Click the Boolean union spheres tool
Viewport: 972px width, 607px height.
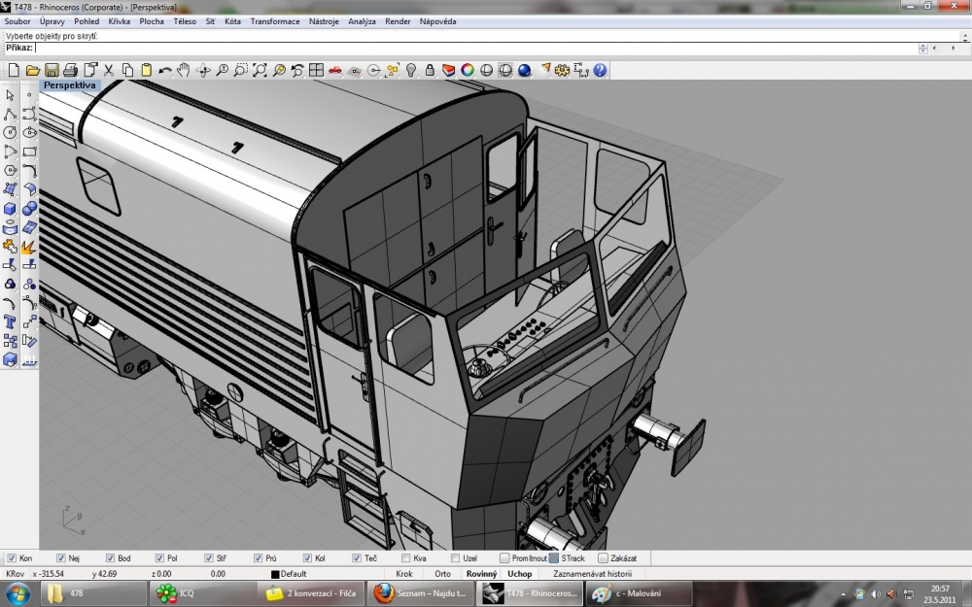coord(29,209)
